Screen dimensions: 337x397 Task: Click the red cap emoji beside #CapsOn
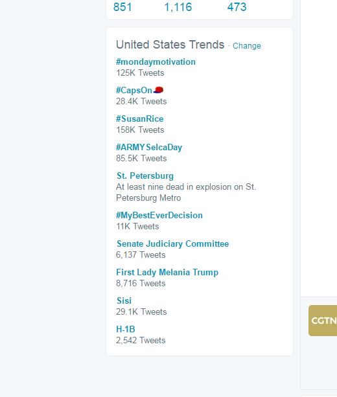(158, 90)
